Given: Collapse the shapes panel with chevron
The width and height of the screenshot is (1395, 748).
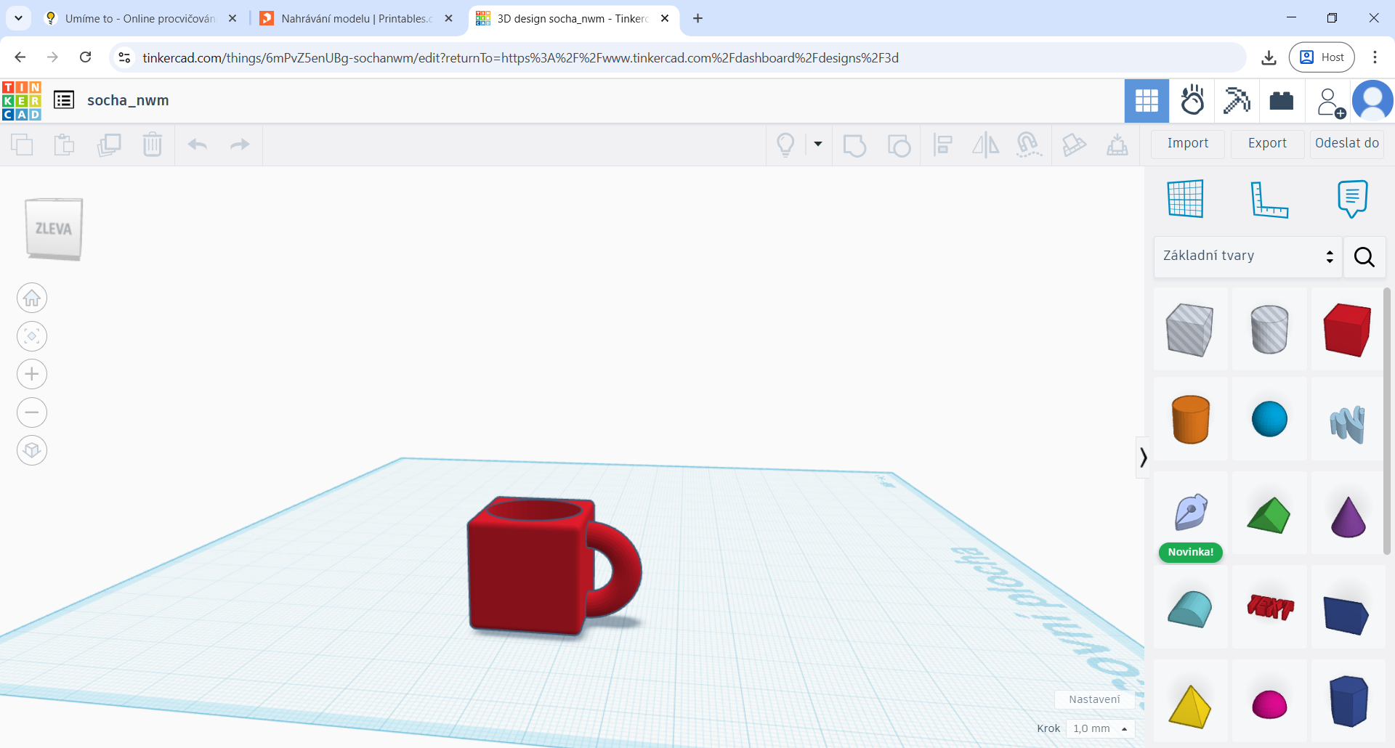Looking at the screenshot, I should [x=1143, y=458].
